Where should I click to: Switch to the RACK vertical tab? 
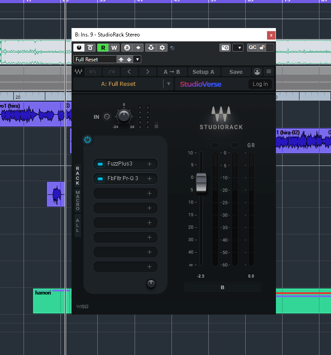[78, 176]
